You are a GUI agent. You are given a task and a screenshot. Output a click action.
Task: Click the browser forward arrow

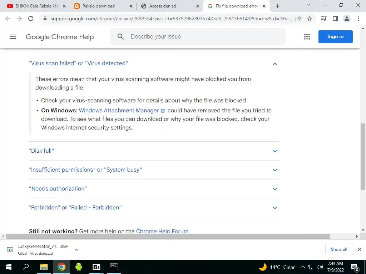click(x=19, y=19)
